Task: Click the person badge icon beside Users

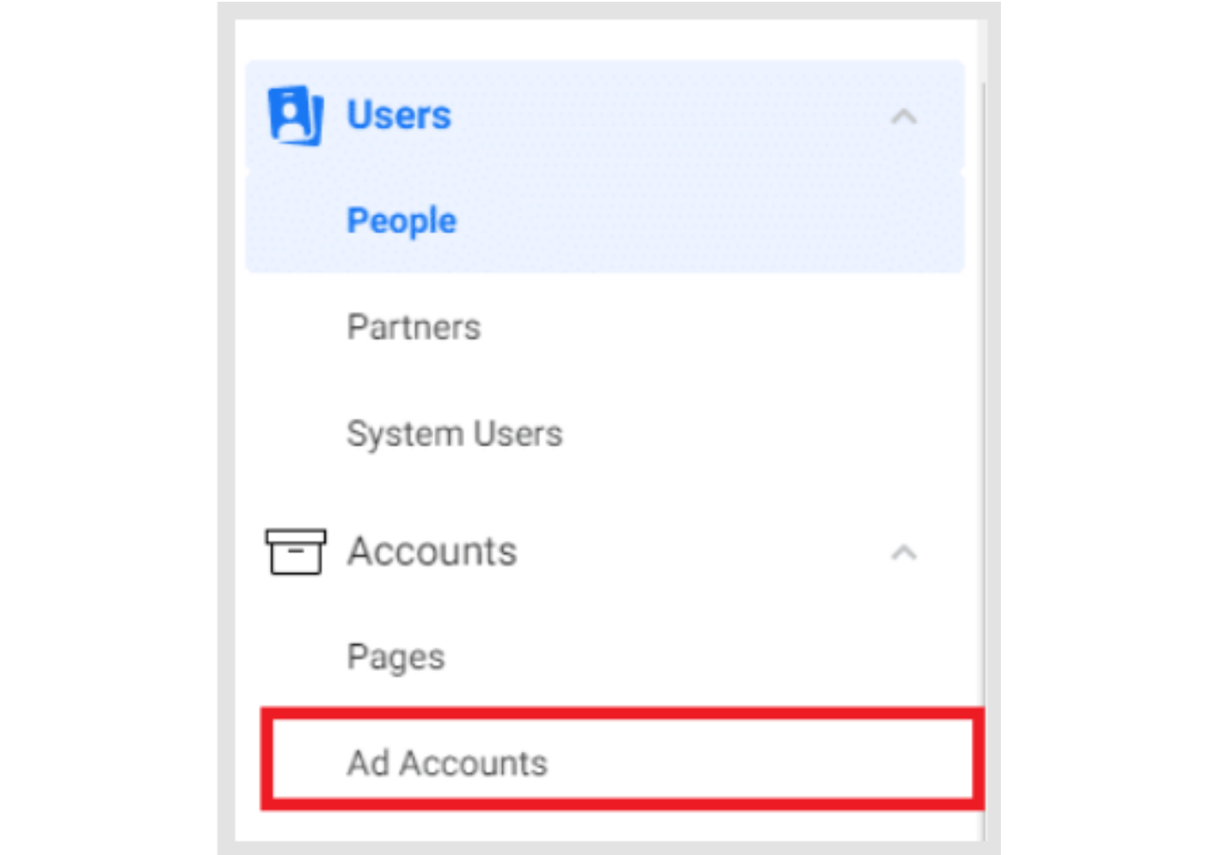Action: click(296, 113)
